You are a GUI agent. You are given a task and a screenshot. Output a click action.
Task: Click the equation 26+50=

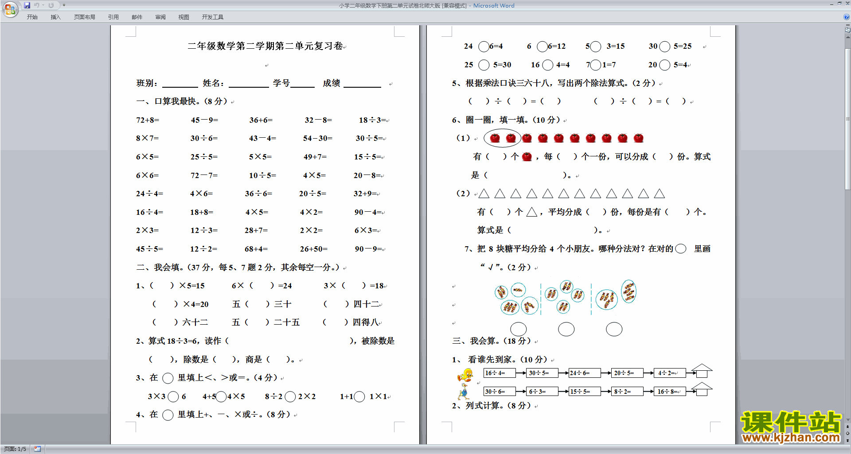tap(314, 249)
